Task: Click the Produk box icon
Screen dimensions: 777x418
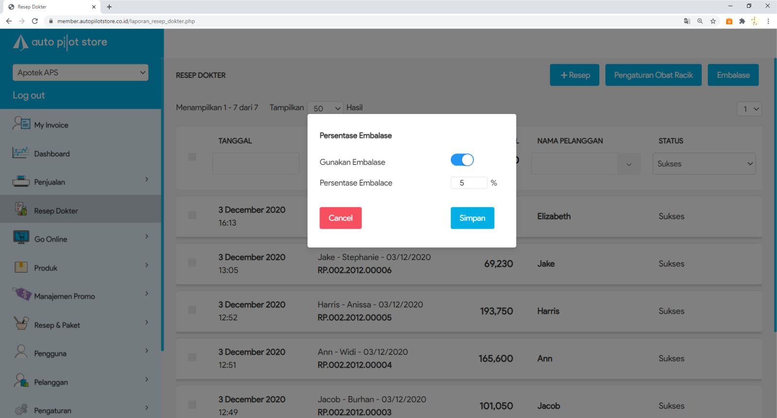Action: tap(21, 267)
